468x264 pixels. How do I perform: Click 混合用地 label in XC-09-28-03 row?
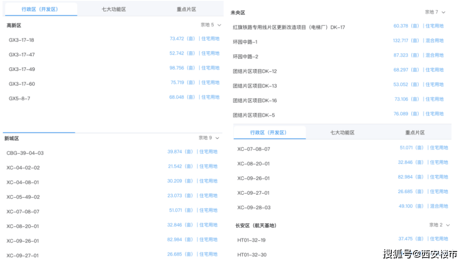[439, 206]
